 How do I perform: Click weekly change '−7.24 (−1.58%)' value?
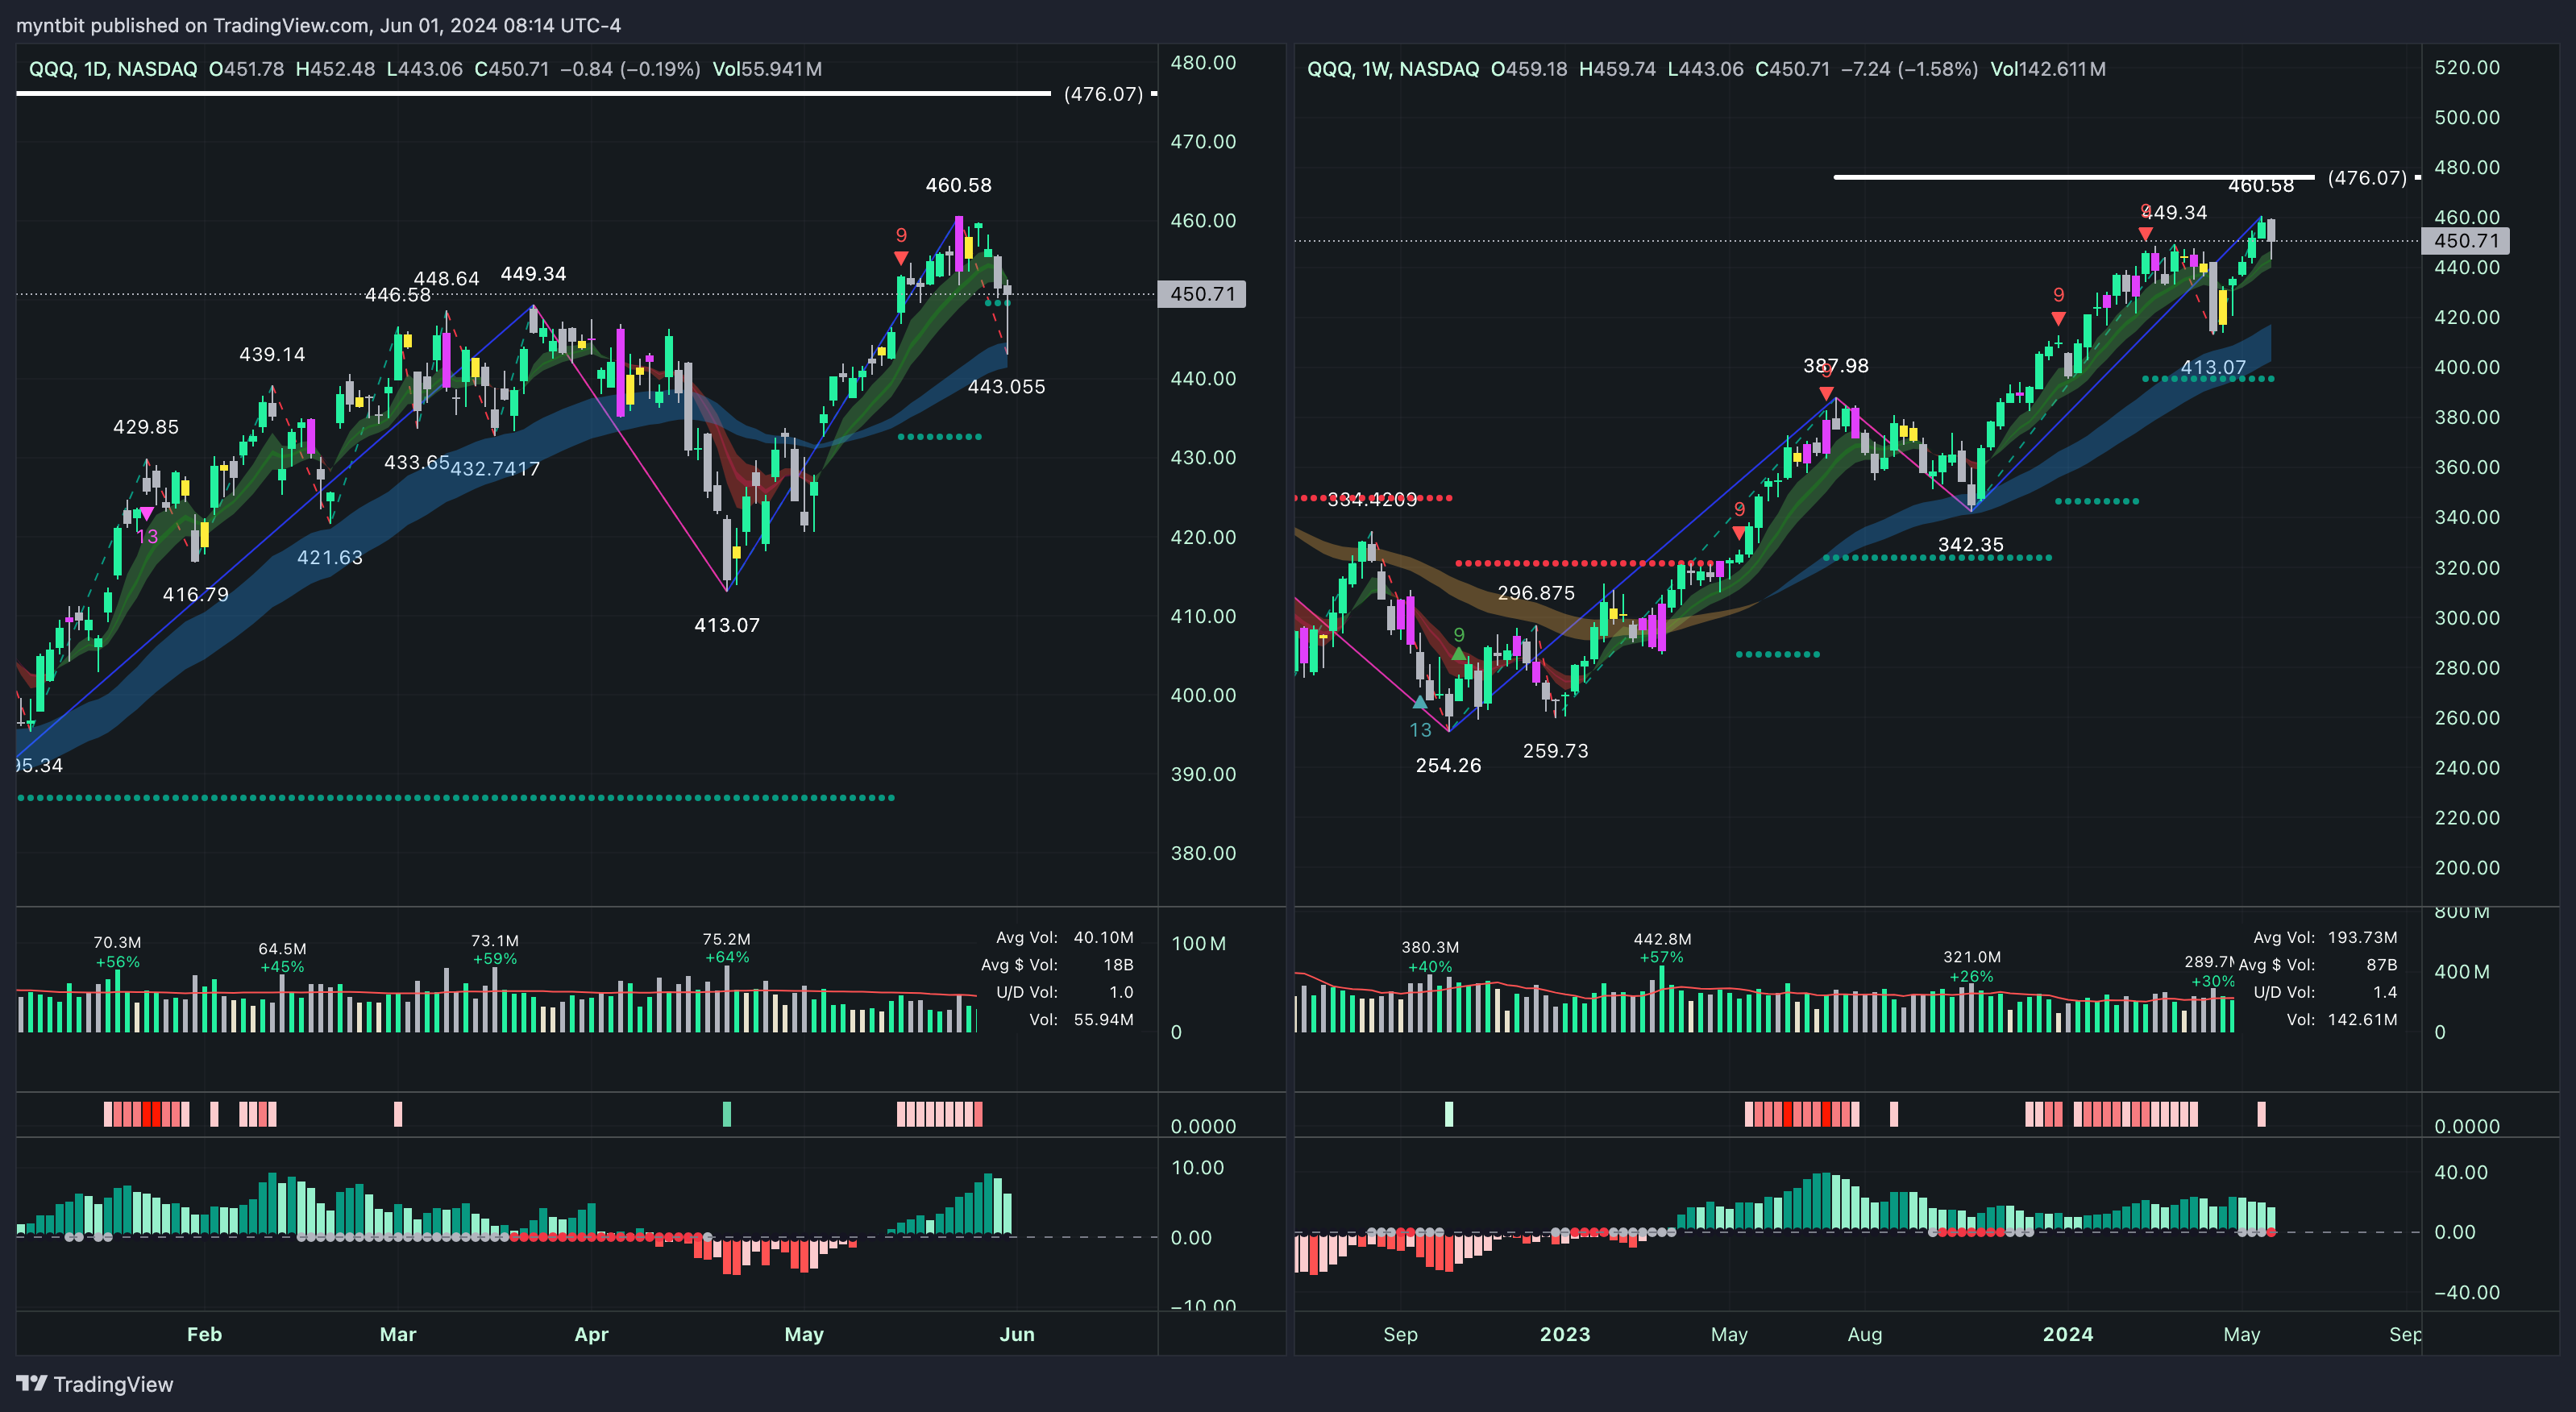(1909, 69)
